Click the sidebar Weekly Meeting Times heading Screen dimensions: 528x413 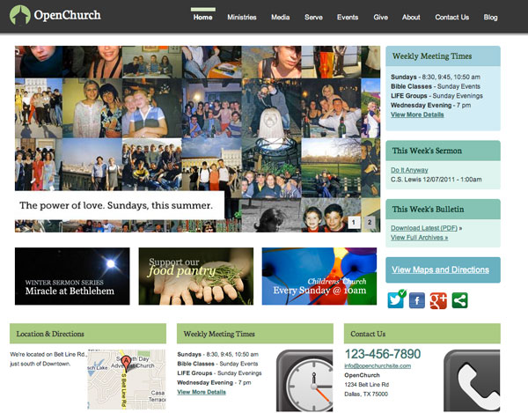432,56
